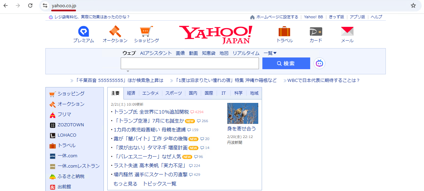
Task: Open 一休.com in the left sidebar
Action: click(x=67, y=156)
